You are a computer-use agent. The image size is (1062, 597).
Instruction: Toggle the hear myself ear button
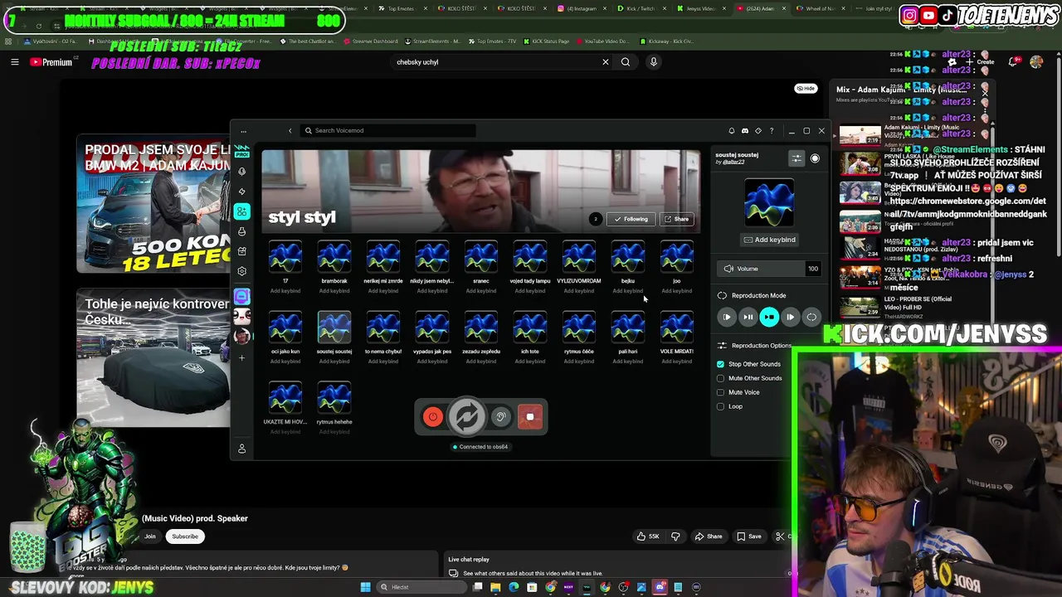tap(500, 417)
